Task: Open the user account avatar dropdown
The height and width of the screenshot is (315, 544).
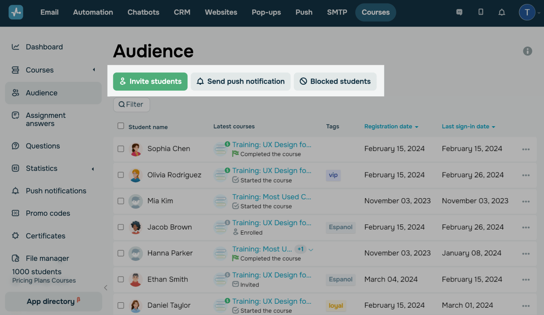Action: pos(527,12)
